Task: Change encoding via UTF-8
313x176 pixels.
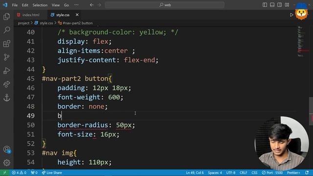Action: (x=231, y=173)
